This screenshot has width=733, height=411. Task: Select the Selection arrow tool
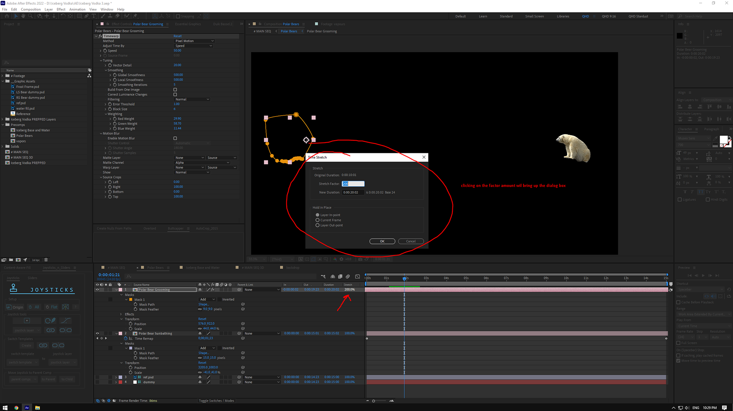click(16, 16)
